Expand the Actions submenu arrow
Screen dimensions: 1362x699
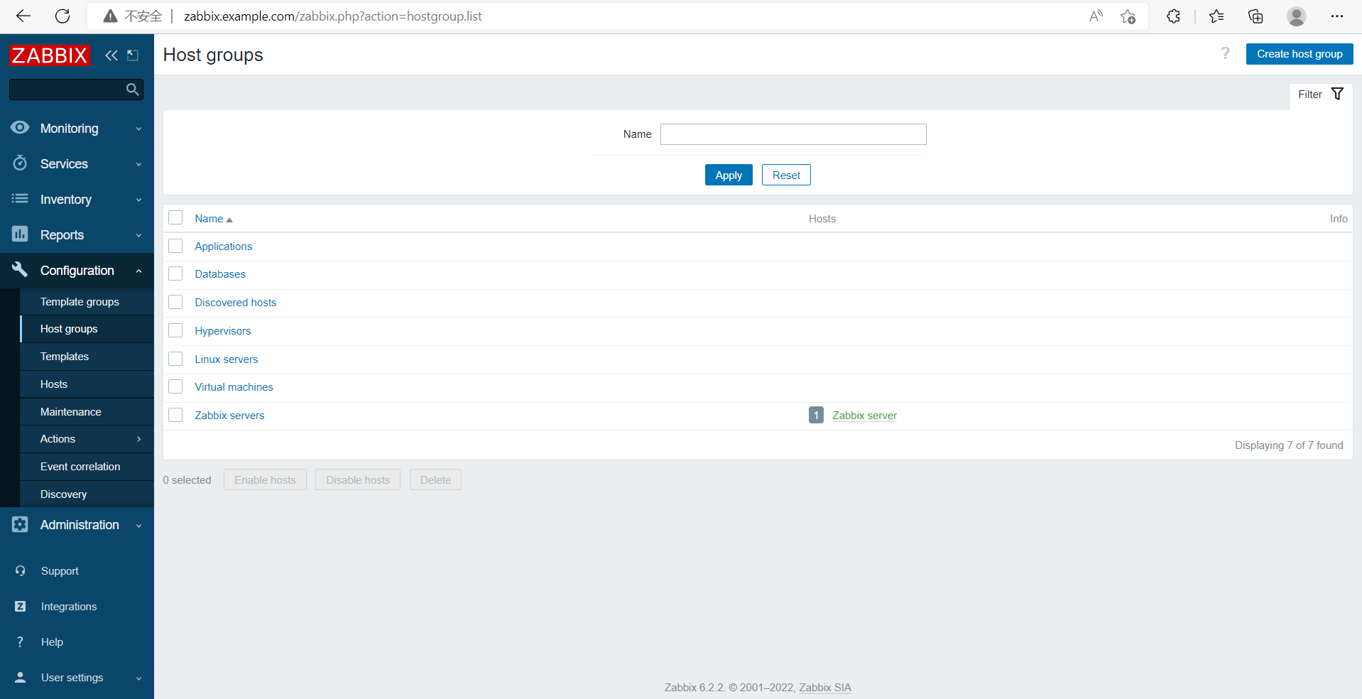pyautogui.click(x=139, y=439)
